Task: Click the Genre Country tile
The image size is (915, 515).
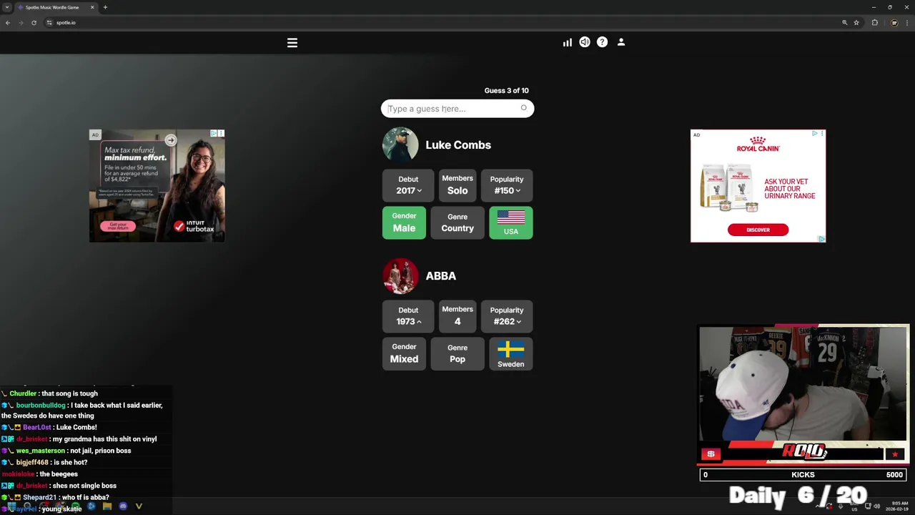Action: tap(457, 222)
